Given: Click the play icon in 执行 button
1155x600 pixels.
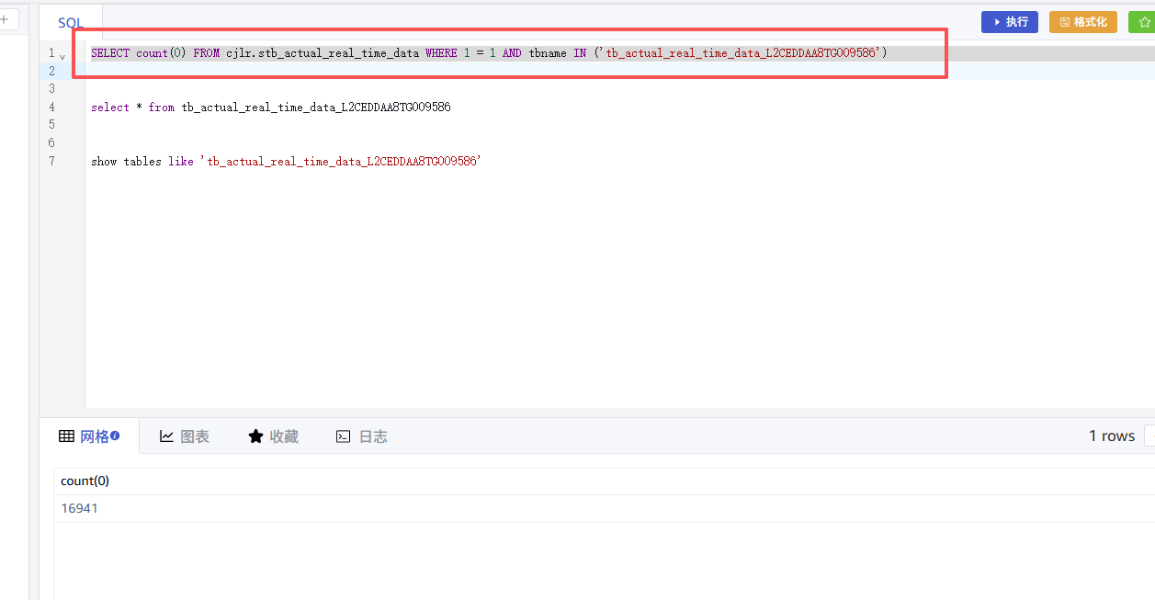Looking at the screenshot, I should [x=997, y=22].
